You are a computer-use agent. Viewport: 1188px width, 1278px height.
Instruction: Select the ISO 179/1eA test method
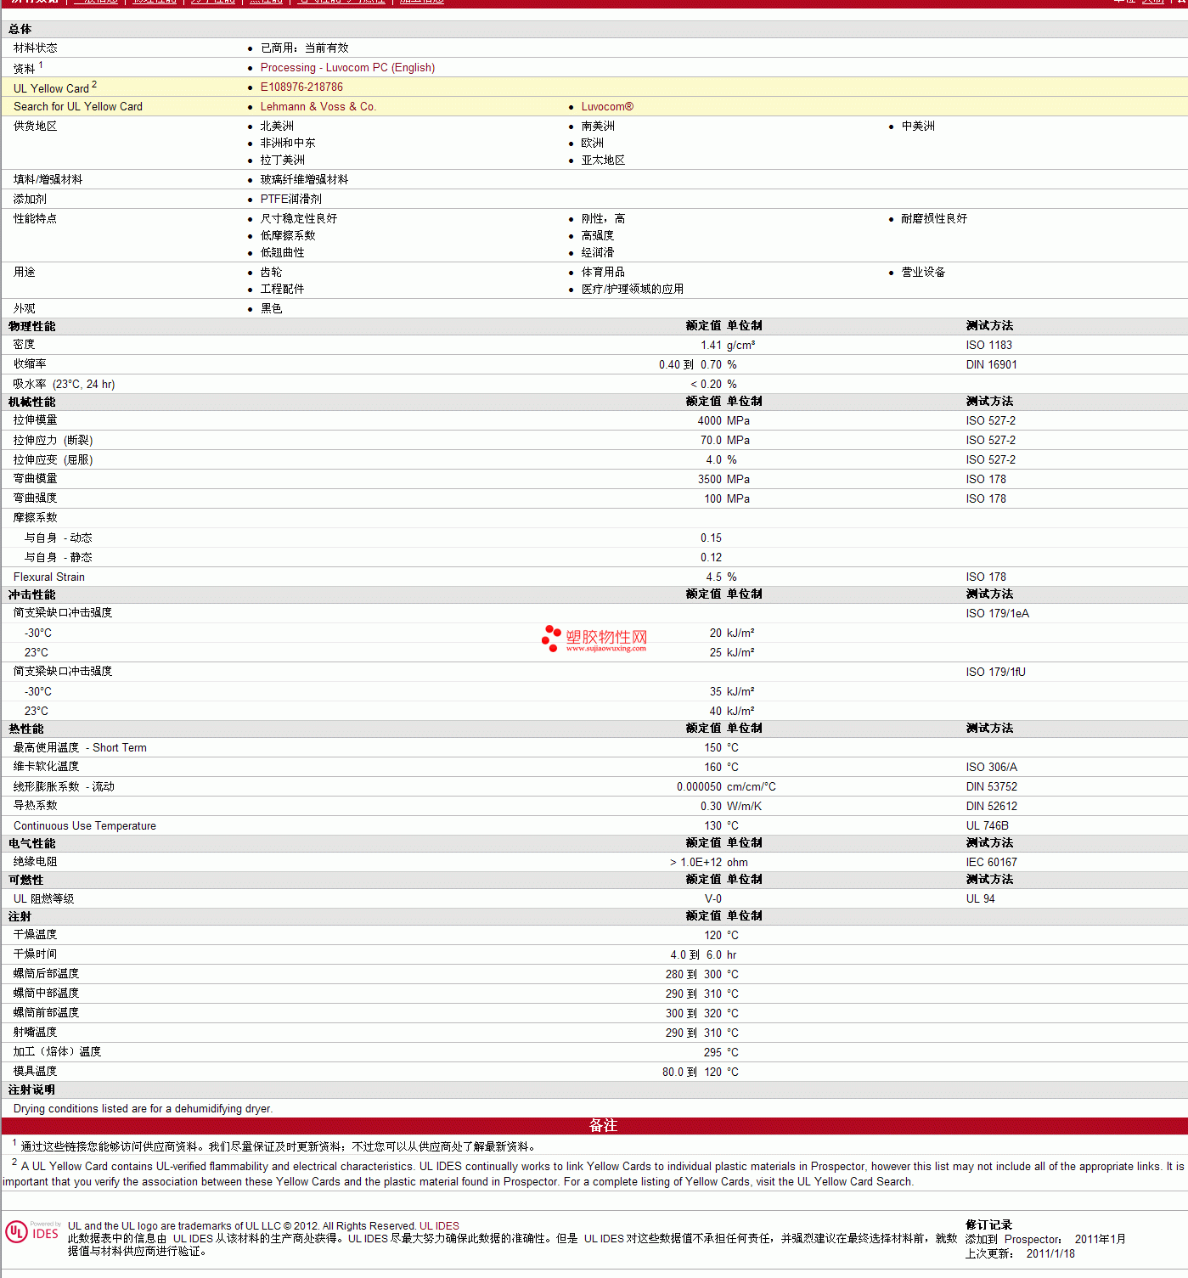[x=998, y=614]
